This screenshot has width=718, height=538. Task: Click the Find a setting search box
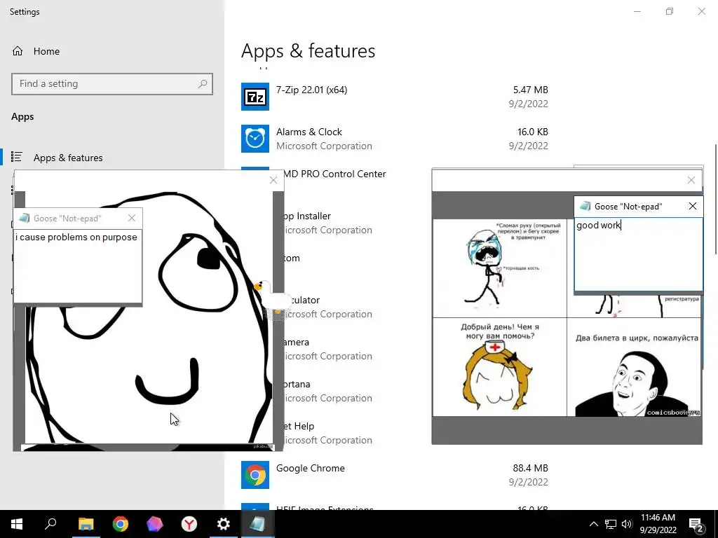pyautogui.click(x=112, y=84)
